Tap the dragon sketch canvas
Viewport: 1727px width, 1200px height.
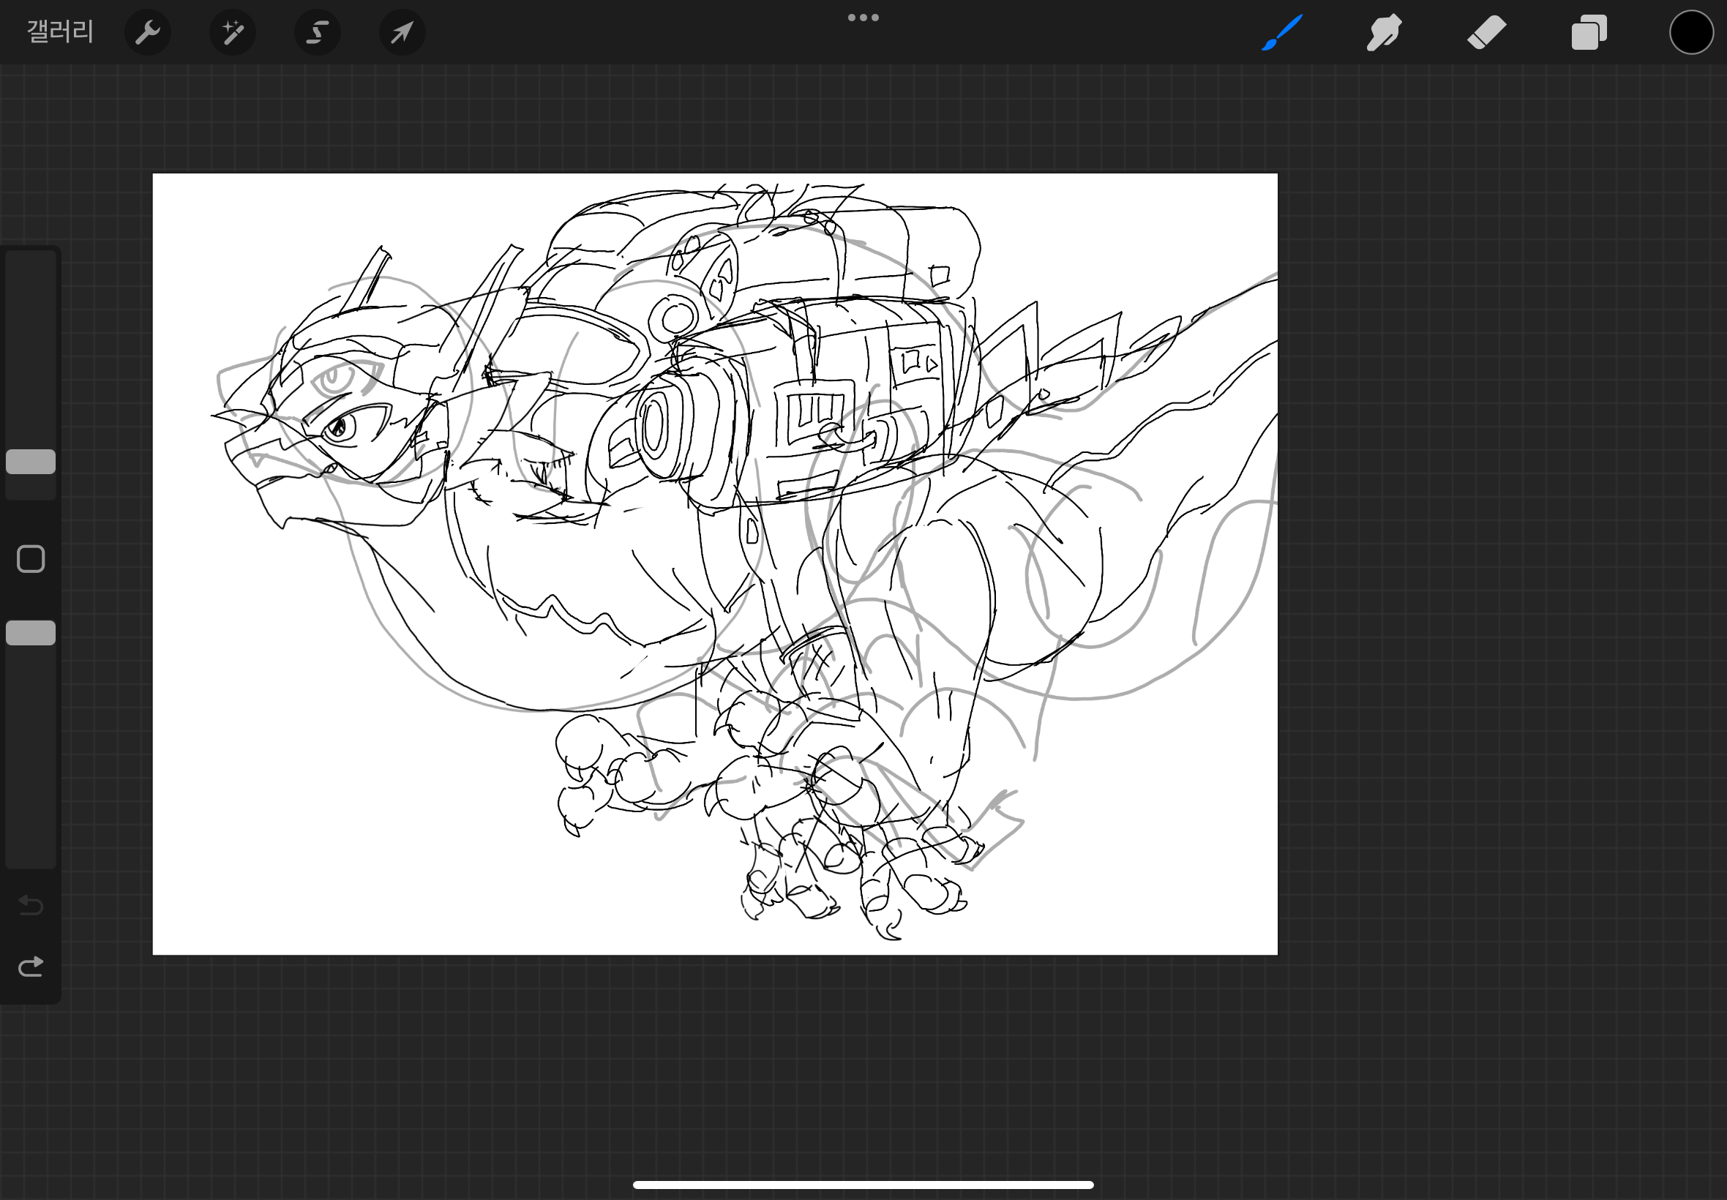point(715,564)
